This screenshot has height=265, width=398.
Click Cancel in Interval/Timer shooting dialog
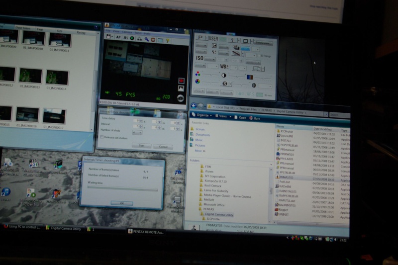pyautogui.click(x=163, y=147)
